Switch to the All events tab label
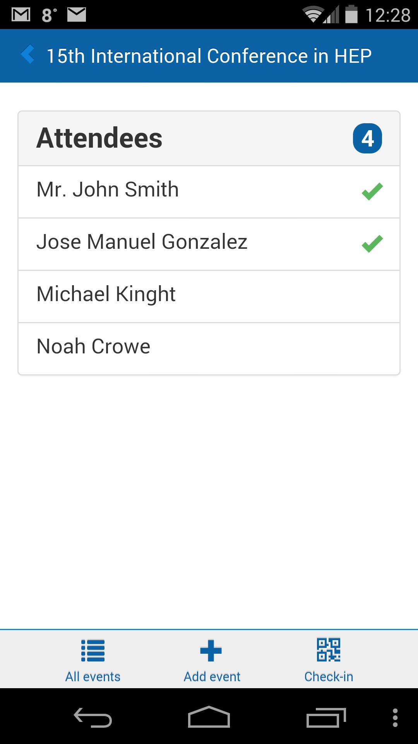The height and width of the screenshot is (744, 418). pyautogui.click(x=93, y=677)
